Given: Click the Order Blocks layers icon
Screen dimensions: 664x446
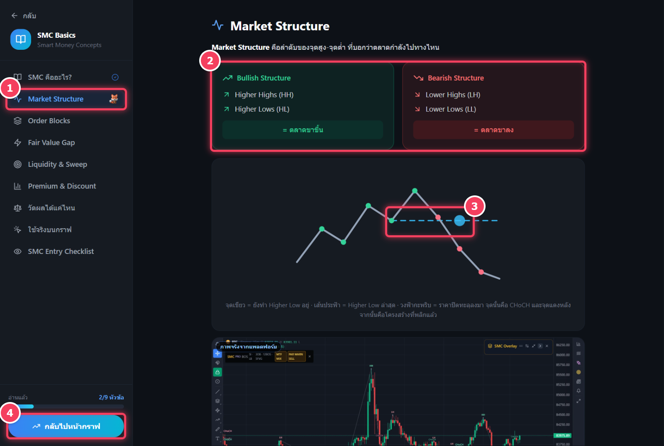Looking at the screenshot, I should (x=17, y=121).
